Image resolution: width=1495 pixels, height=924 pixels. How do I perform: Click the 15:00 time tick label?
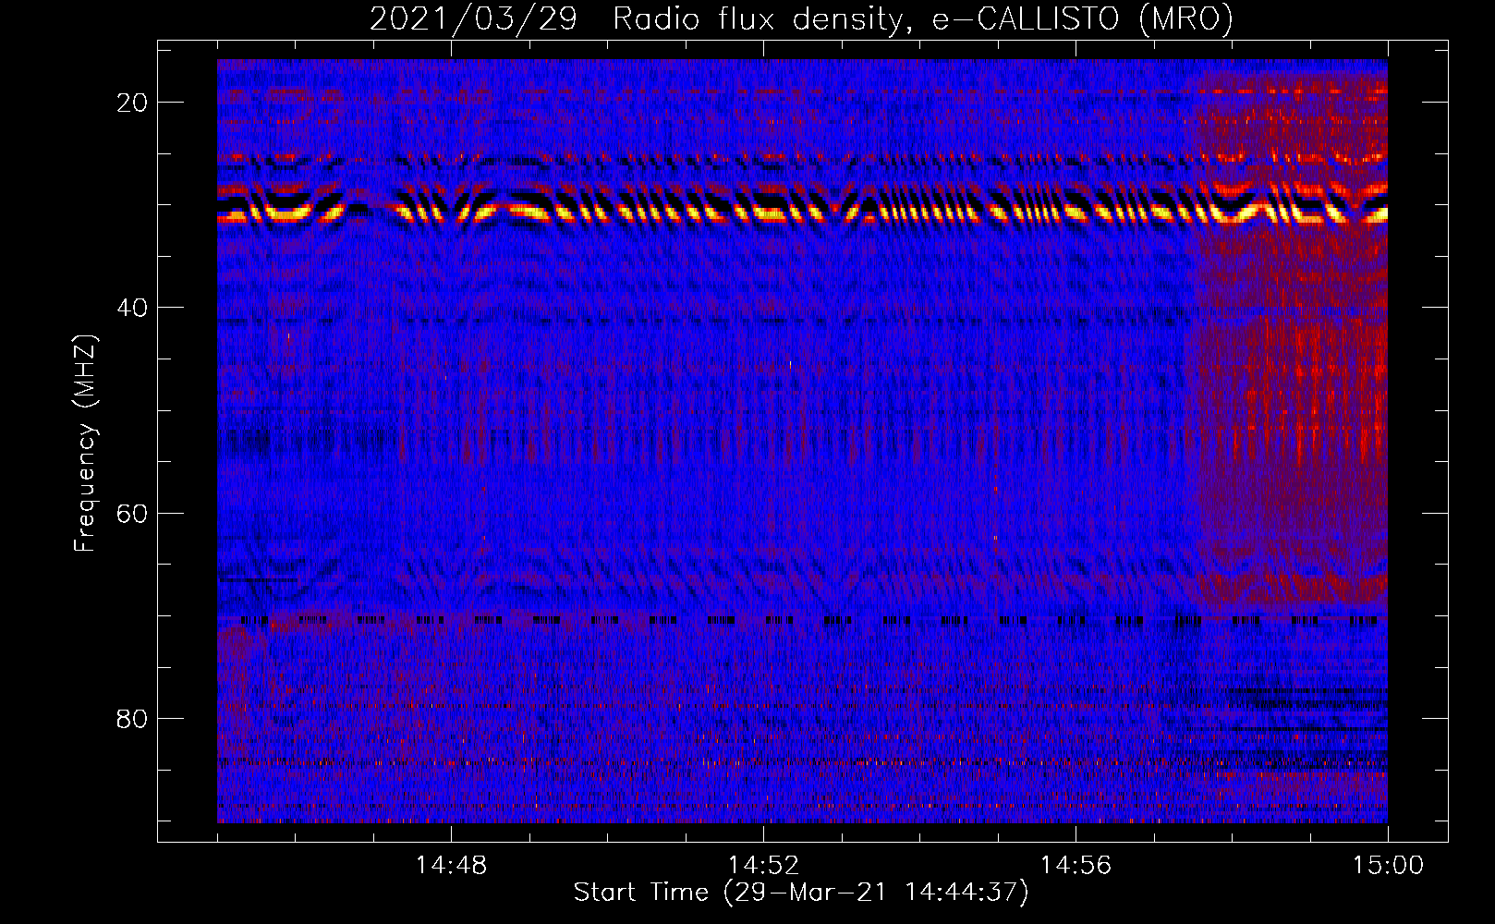1388,866
